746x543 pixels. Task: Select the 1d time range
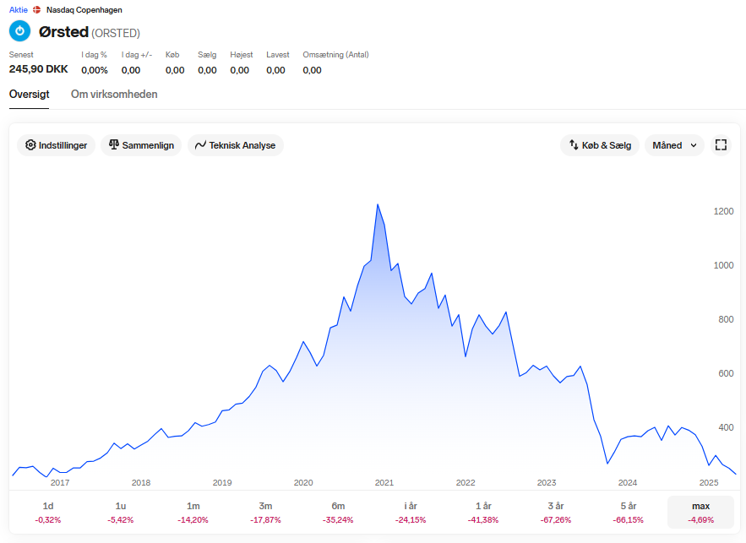(x=48, y=512)
